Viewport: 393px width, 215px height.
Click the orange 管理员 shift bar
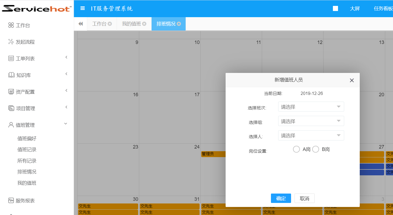[x=213, y=154]
